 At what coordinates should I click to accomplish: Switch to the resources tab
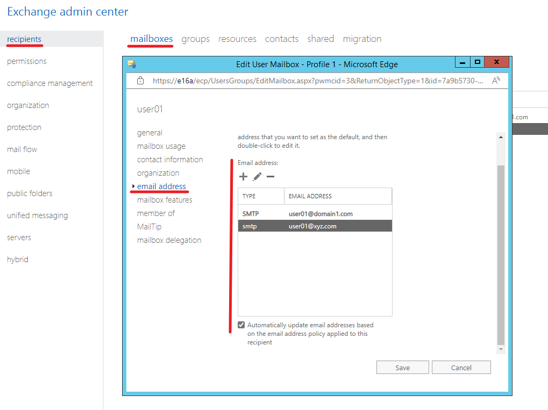pos(237,39)
